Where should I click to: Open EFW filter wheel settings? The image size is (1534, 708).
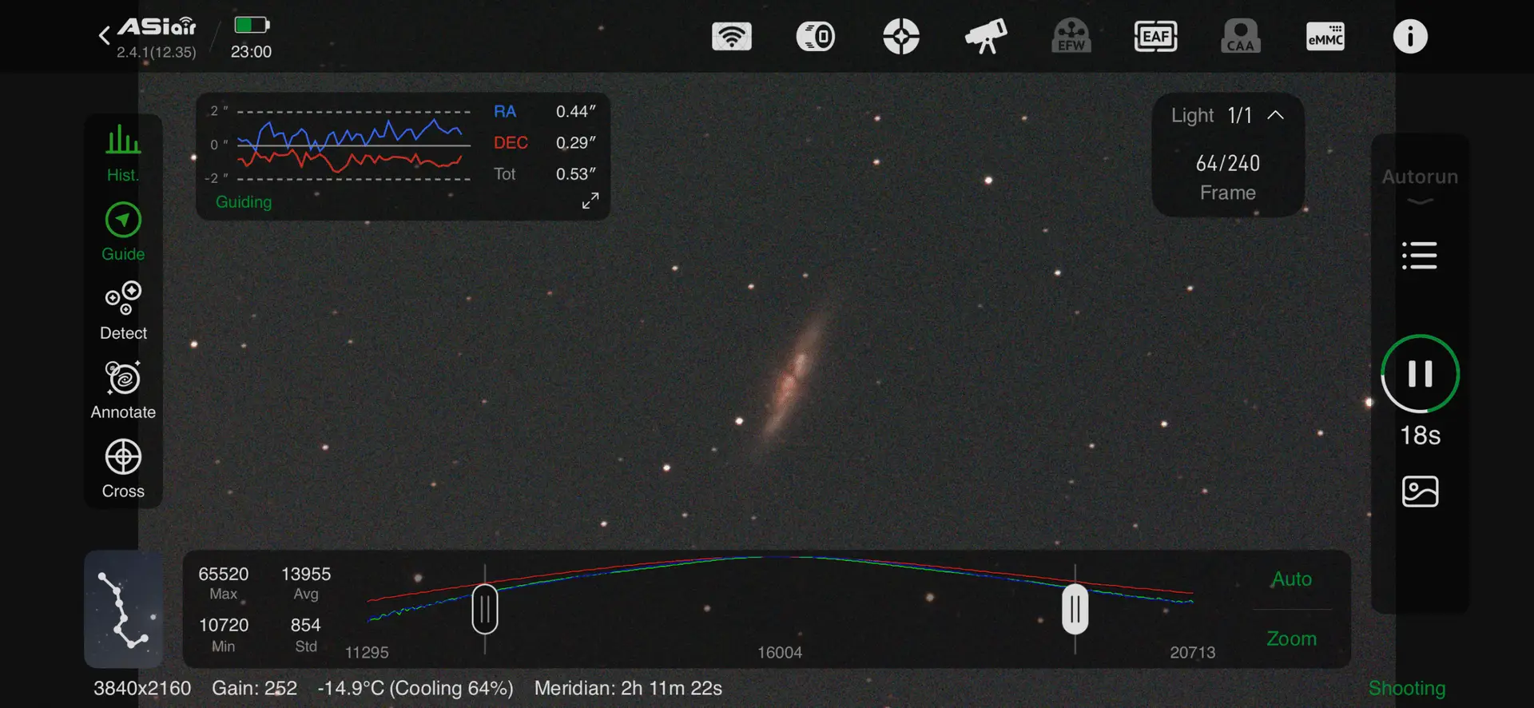pos(1071,36)
